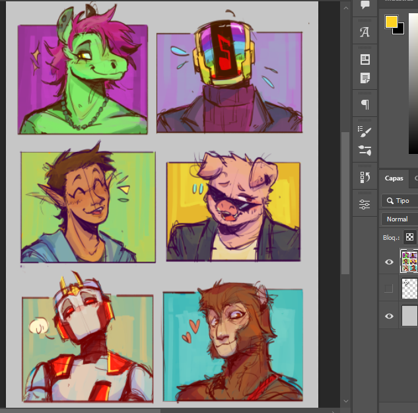Open the History panel icon
Screen dimensions: 418x413
click(x=365, y=177)
